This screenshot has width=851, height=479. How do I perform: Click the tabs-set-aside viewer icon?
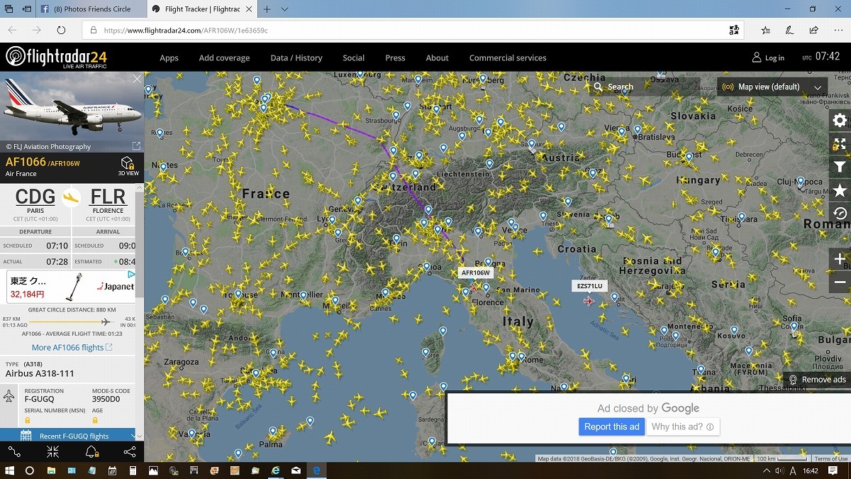click(9, 9)
